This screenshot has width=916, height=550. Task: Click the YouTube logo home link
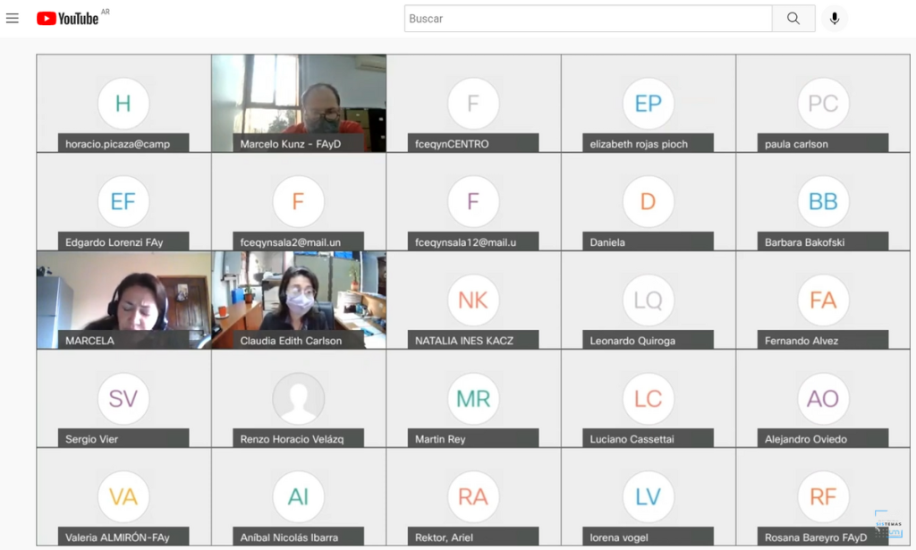[x=68, y=19]
